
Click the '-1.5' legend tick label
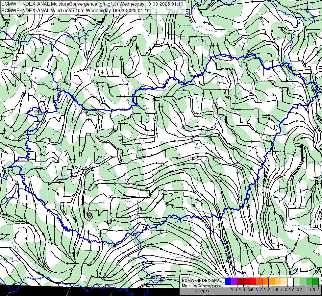coord(275,290)
